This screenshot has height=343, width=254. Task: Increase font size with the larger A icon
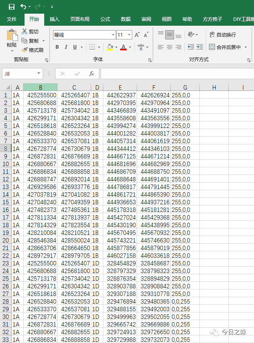point(137,35)
